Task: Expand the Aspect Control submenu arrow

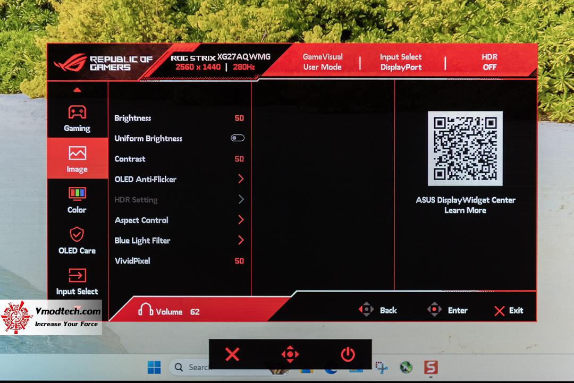Action: pyautogui.click(x=241, y=220)
